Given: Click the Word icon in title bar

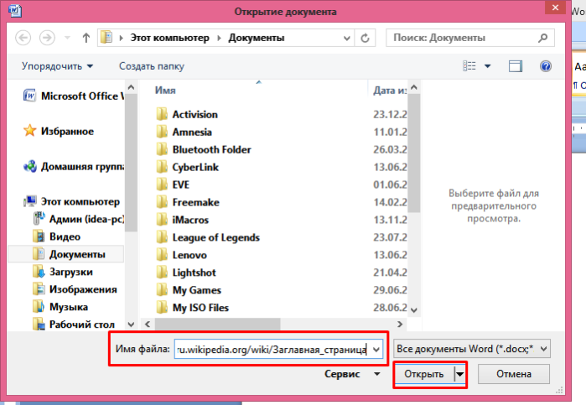Looking at the screenshot, I should point(14,10).
